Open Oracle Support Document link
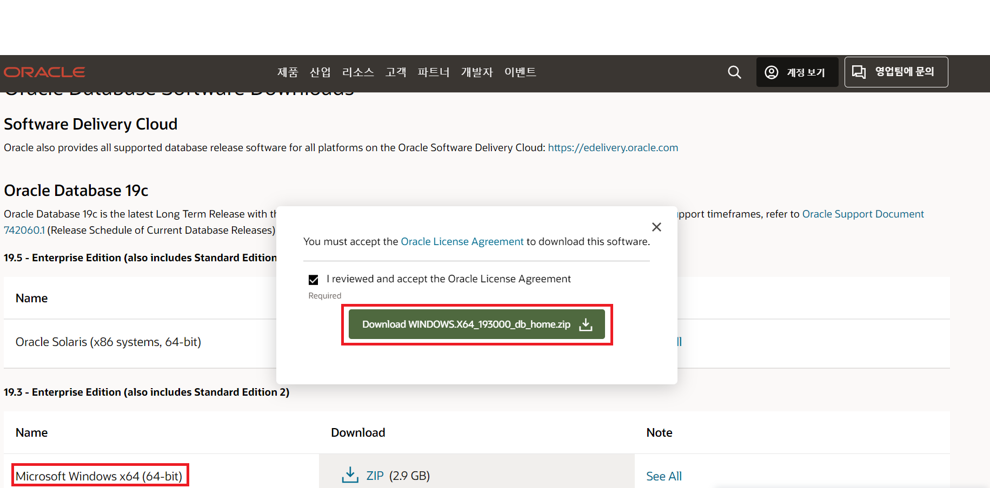Image resolution: width=990 pixels, height=488 pixels. pos(863,214)
